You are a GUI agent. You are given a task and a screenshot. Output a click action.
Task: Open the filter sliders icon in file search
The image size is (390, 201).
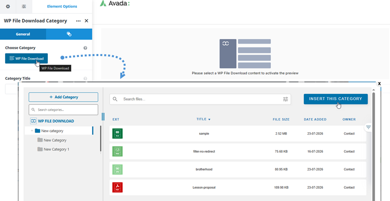[x=285, y=99]
